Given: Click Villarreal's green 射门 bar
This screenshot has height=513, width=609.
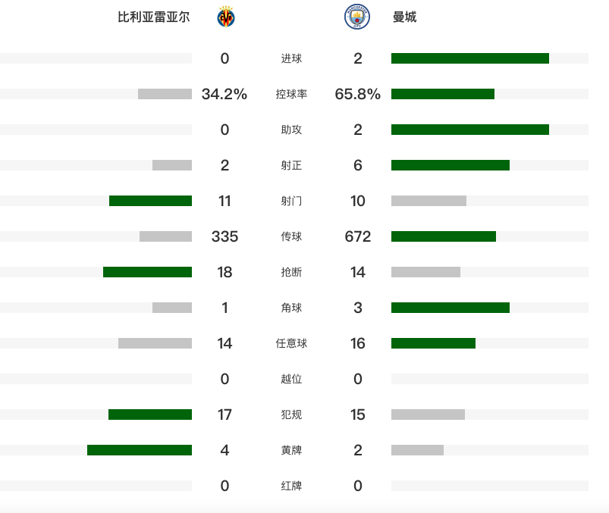Looking at the screenshot, I should [x=150, y=201].
